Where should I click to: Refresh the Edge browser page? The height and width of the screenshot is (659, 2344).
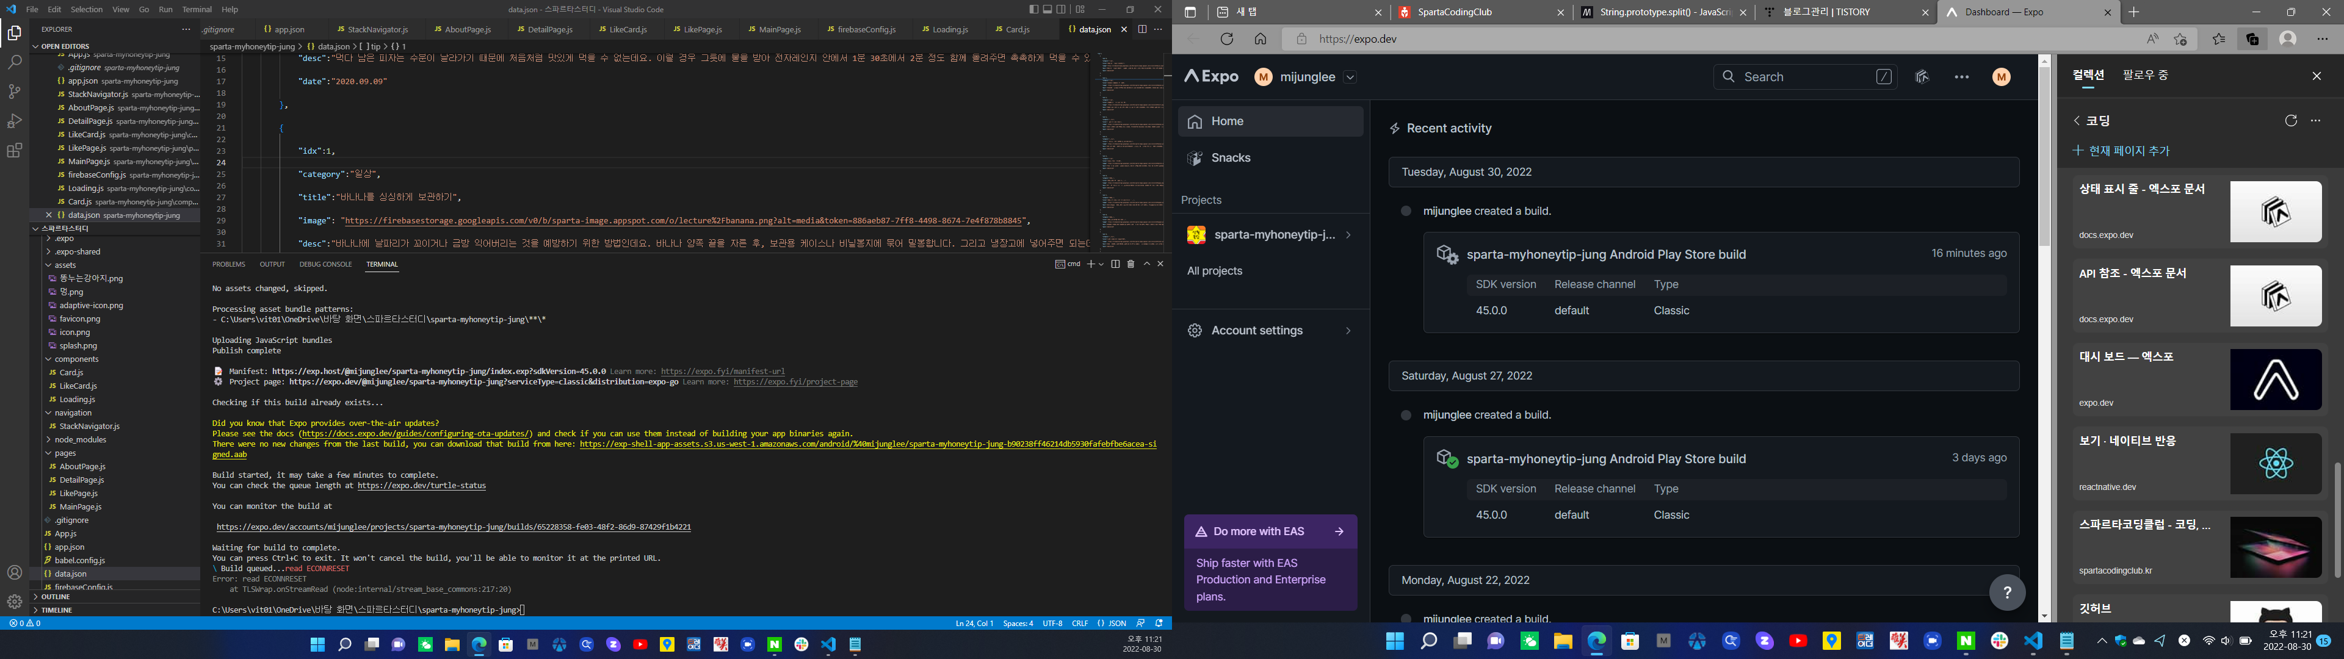tap(1226, 39)
